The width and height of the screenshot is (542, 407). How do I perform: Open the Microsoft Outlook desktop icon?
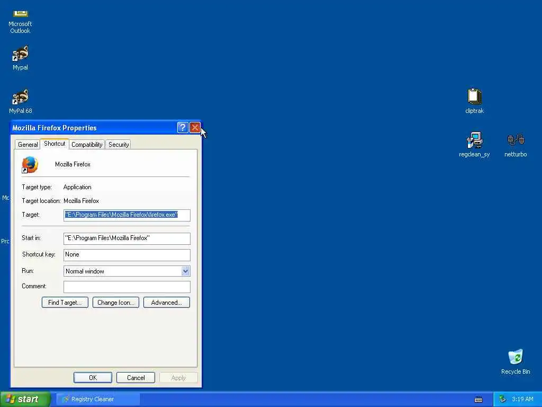pyautogui.click(x=20, y=21)
